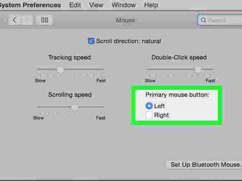Click the Tracking speed slider knob
The height and width of the screenshot is (181, 242).
click(60, 71)
